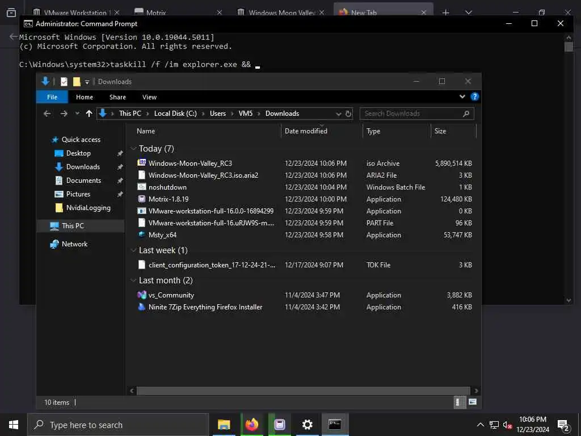
Task: Select the client_configuration_token file icon
Action: [141, 265]
